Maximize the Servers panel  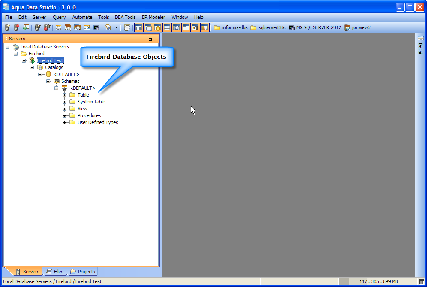pos(151,39)
